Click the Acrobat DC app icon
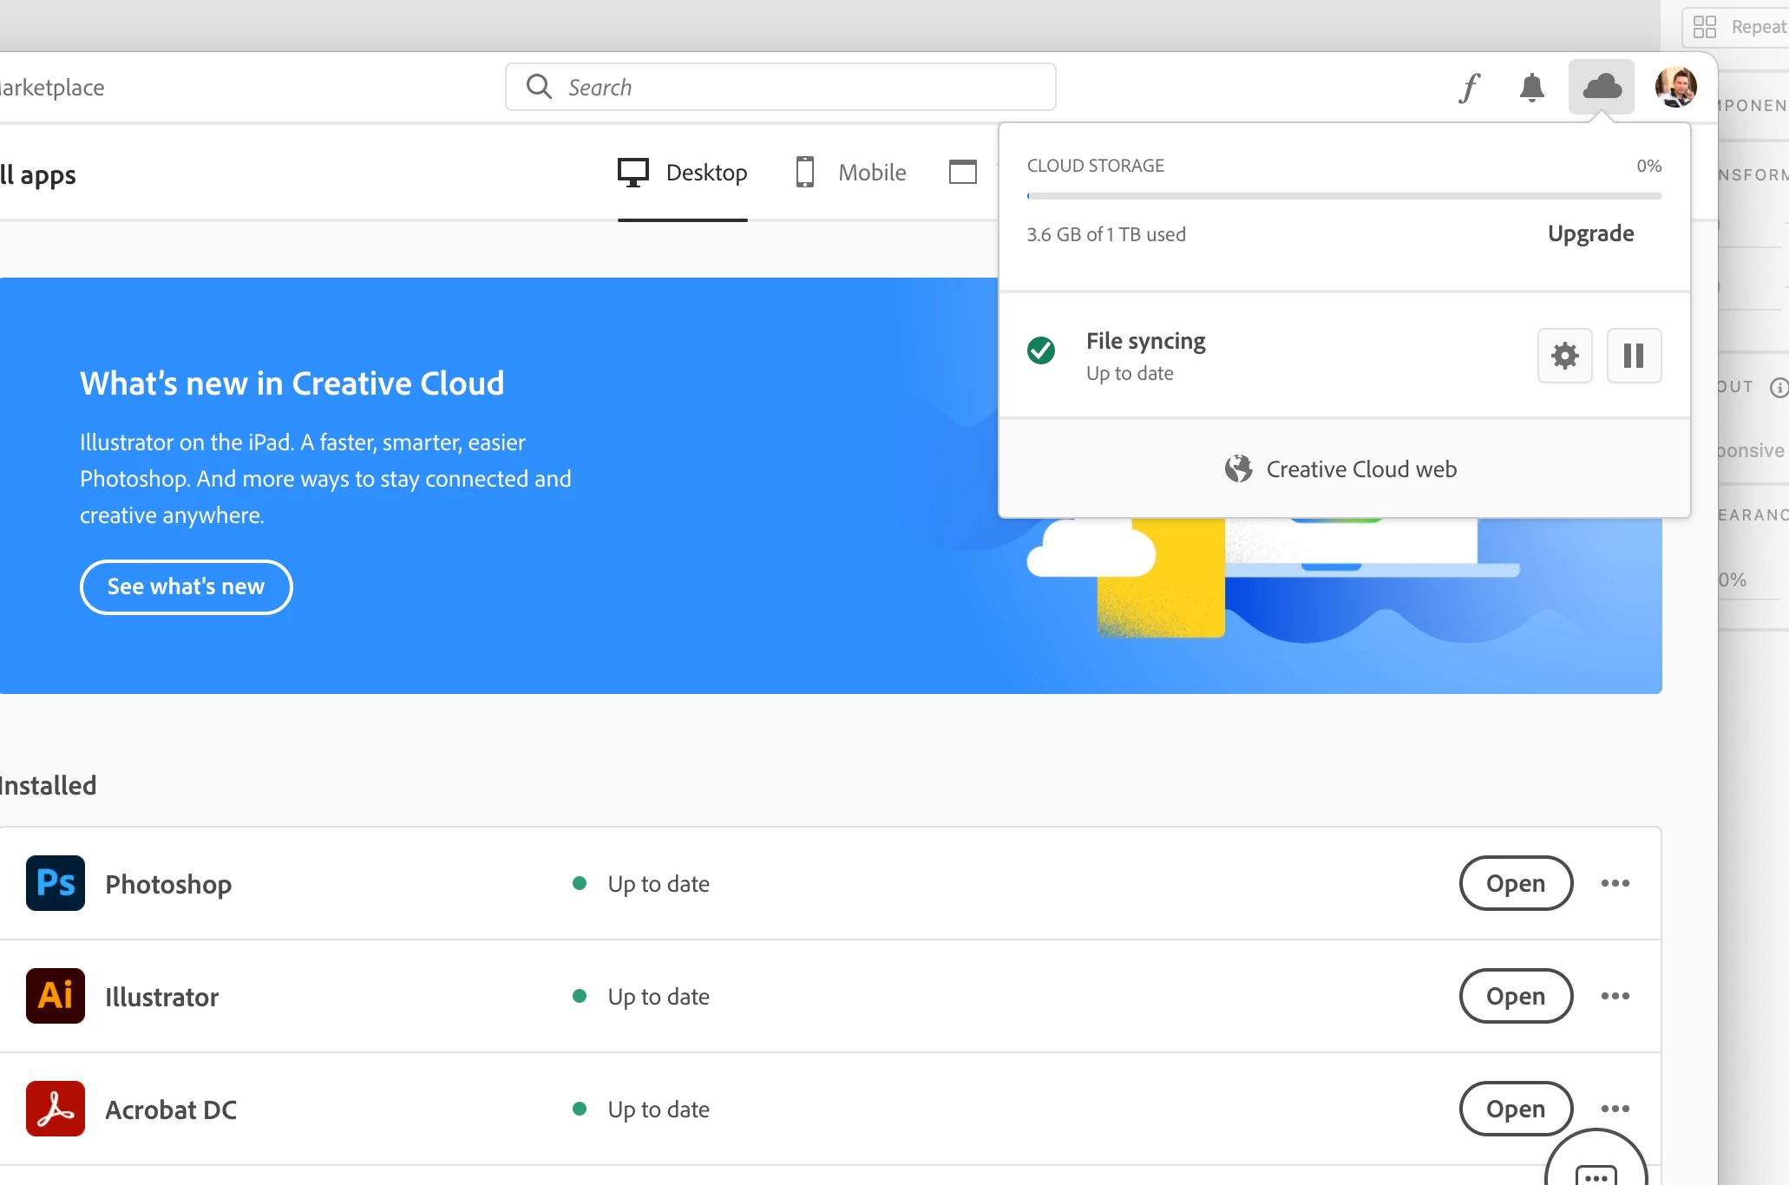The width and height of the screenshot is (1789, 1185). (56, 1109)
